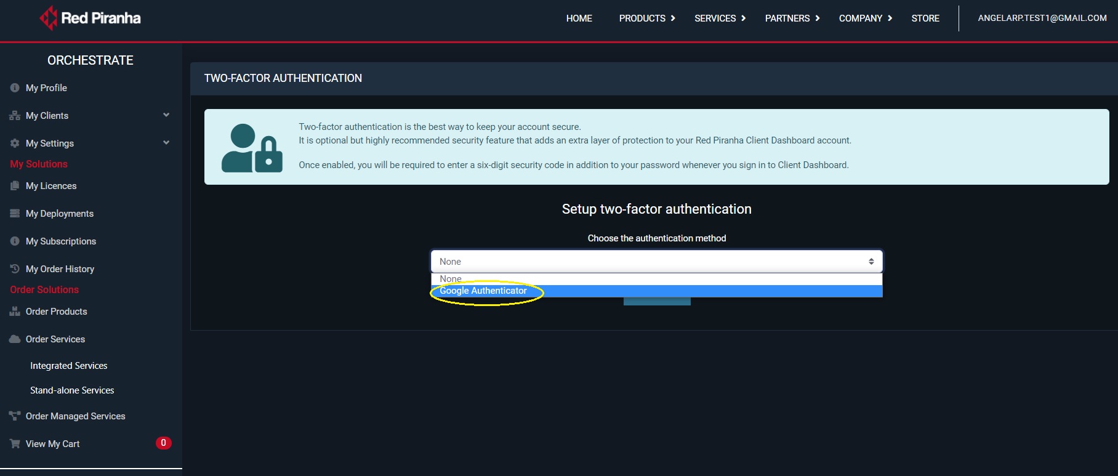Open the Company menu
1118x476 pixels.
[861, 18]
